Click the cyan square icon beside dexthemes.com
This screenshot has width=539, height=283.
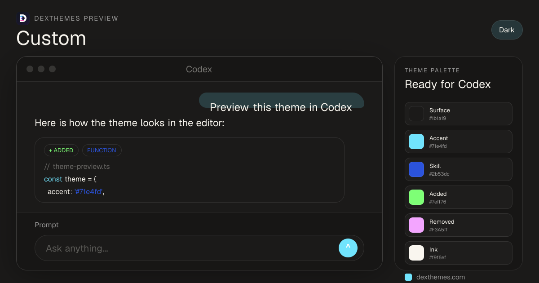click(x=408, y=277)
